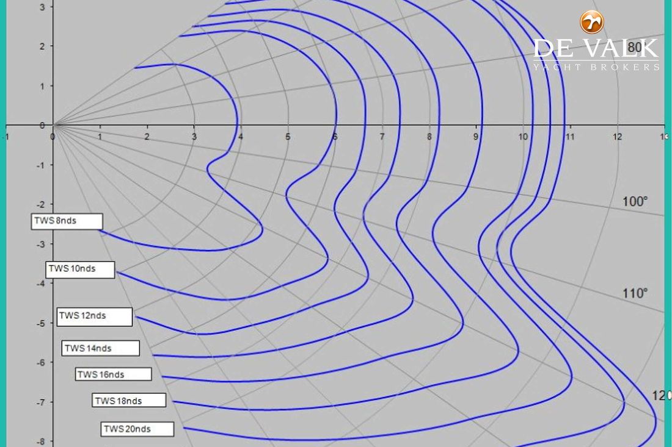Click the -5 tick on vertical axis
Viewport: 672px width, 447px height.
[40, 323]
